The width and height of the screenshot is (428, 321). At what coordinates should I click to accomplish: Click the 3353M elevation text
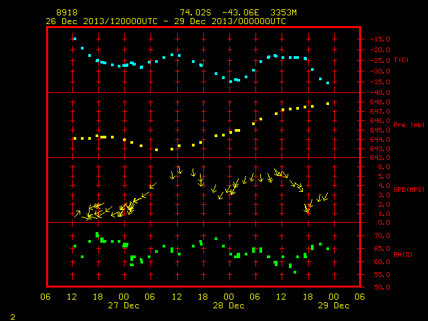284,13
